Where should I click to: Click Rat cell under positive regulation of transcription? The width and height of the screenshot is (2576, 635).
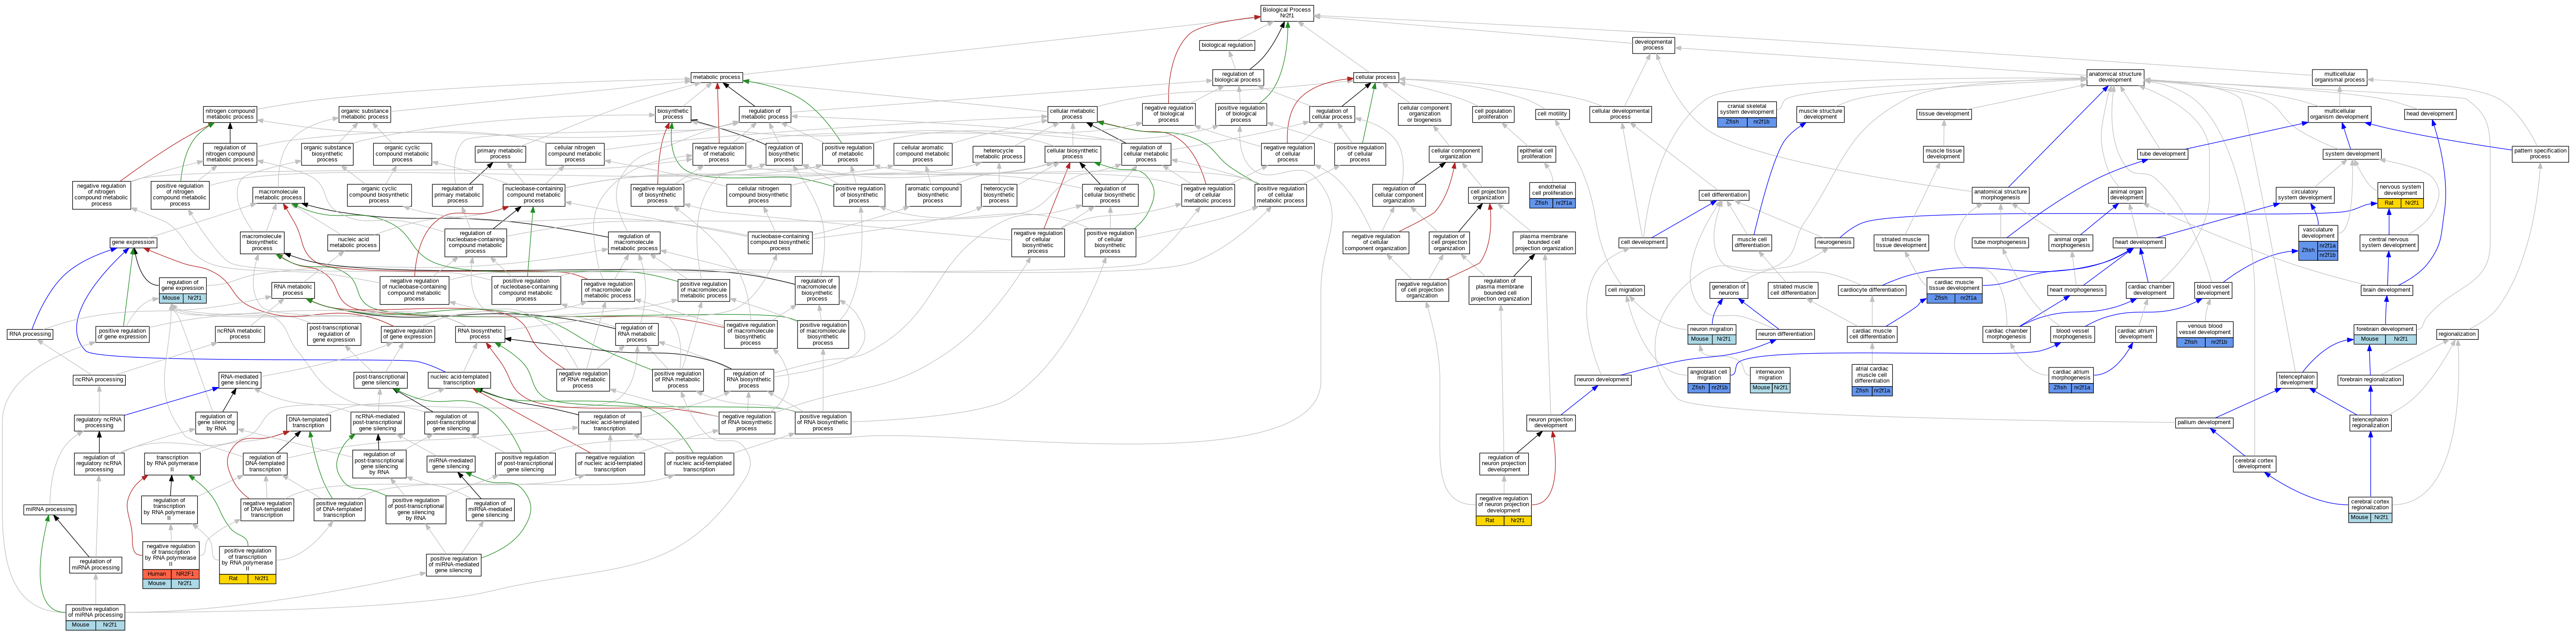pyautogui.click(x=233, y=579)
